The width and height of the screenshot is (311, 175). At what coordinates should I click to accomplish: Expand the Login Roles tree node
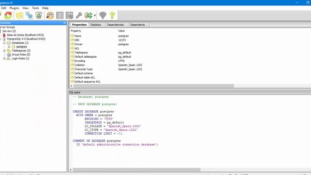pos(4,58)
